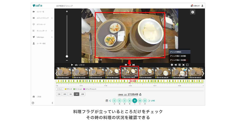Click the help question mark icon
The height and width of the screenshot is (124, 236).
pyautogui.click(x=33, y=103)
